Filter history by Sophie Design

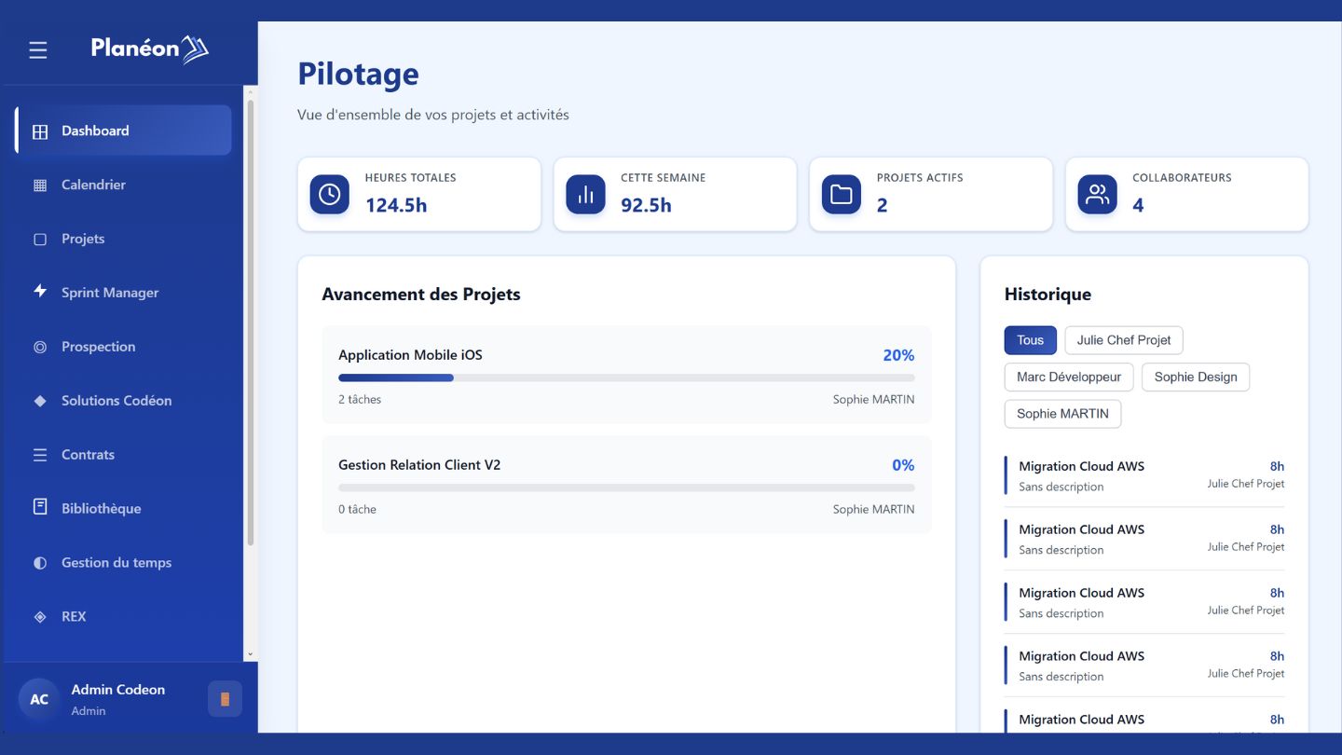(x=1196, y=377)
